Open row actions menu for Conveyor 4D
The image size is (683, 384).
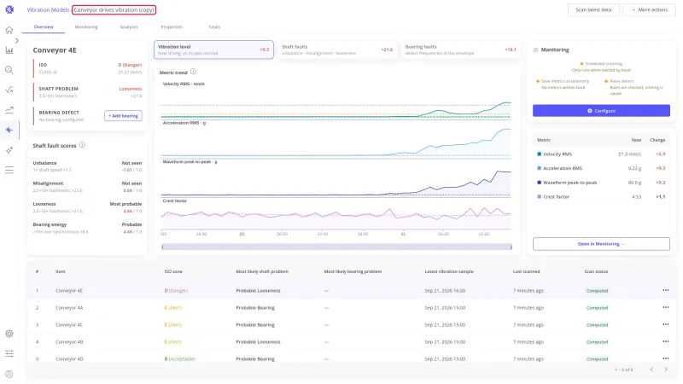[x=665, y=358]
